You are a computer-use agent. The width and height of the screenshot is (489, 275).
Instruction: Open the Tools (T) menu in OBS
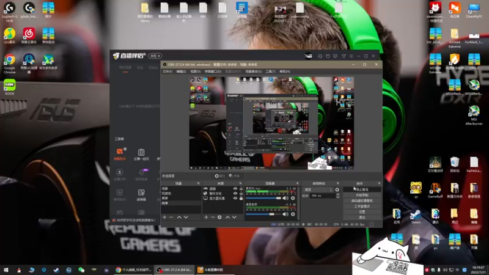[270, 71]
